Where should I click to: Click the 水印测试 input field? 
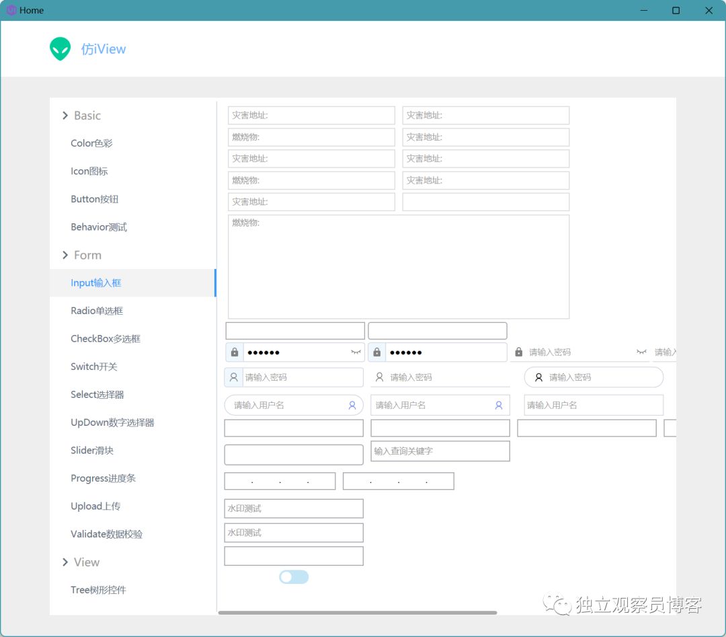tap(294, 508)
